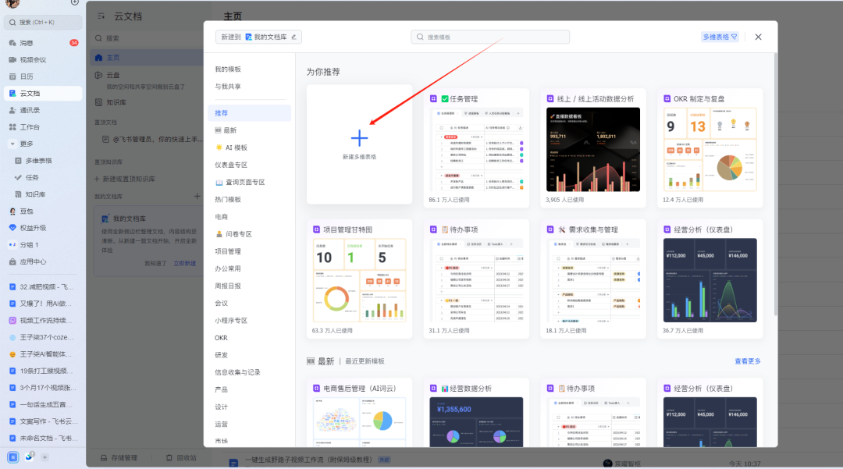843x469 pixels.
Task: Open the OKR 制定与复盘 template
Action: (x=710, y=147)
